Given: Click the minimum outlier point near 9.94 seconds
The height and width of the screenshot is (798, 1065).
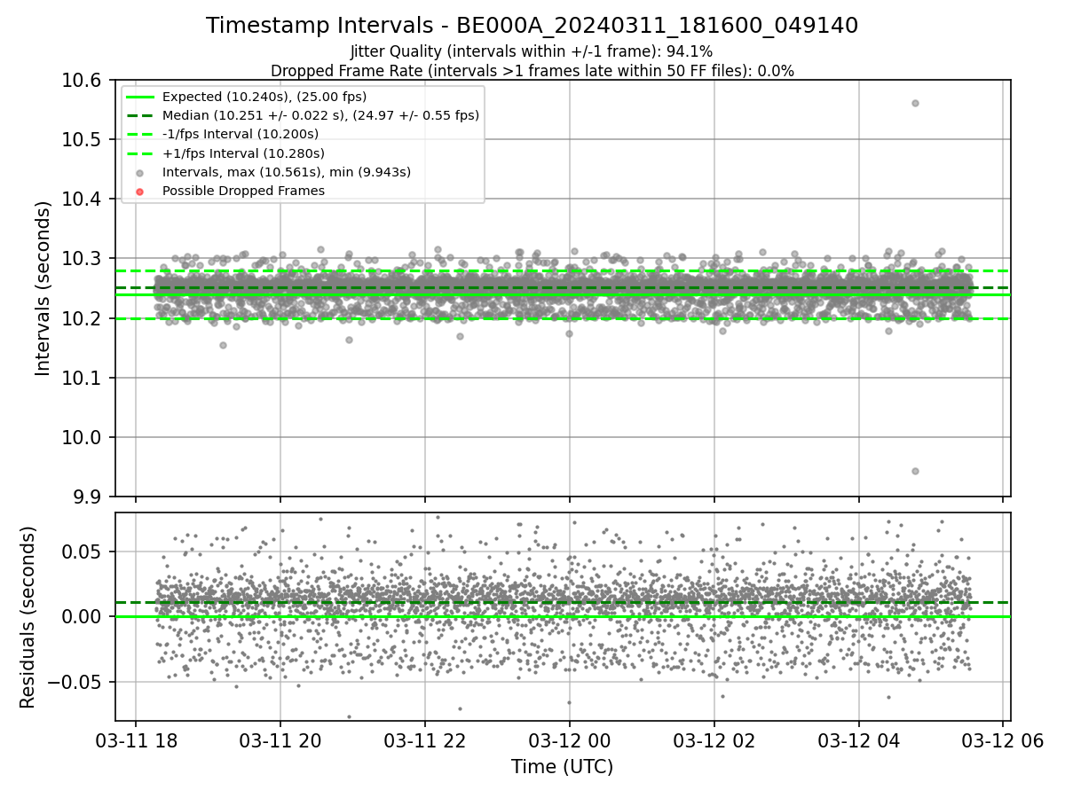Looking at the screenshot, I should pyautogui.click(x=915, y=471).
